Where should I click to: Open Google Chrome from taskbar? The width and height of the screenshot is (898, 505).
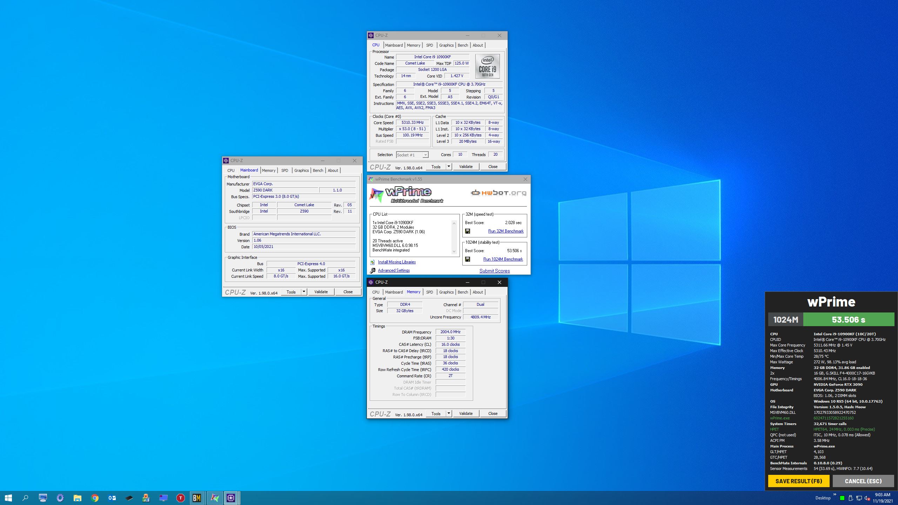[x=95, y=498]
